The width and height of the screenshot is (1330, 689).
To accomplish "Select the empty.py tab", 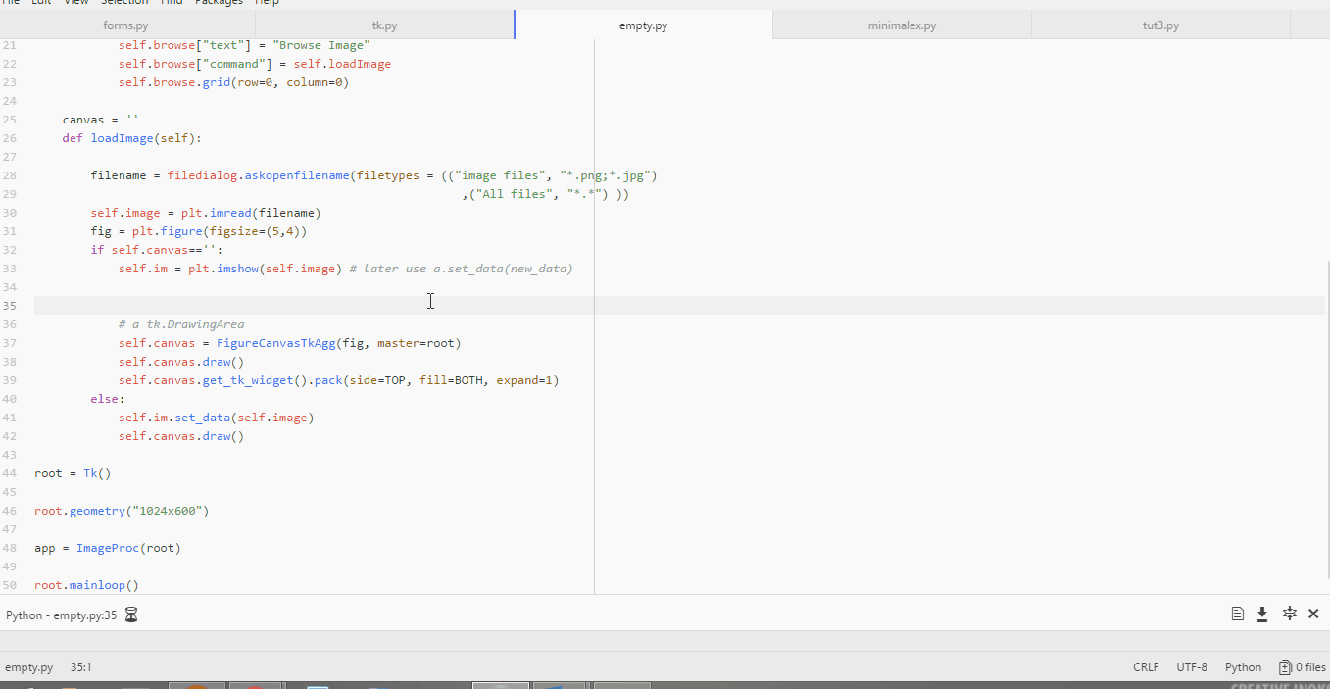I will 643,25.
